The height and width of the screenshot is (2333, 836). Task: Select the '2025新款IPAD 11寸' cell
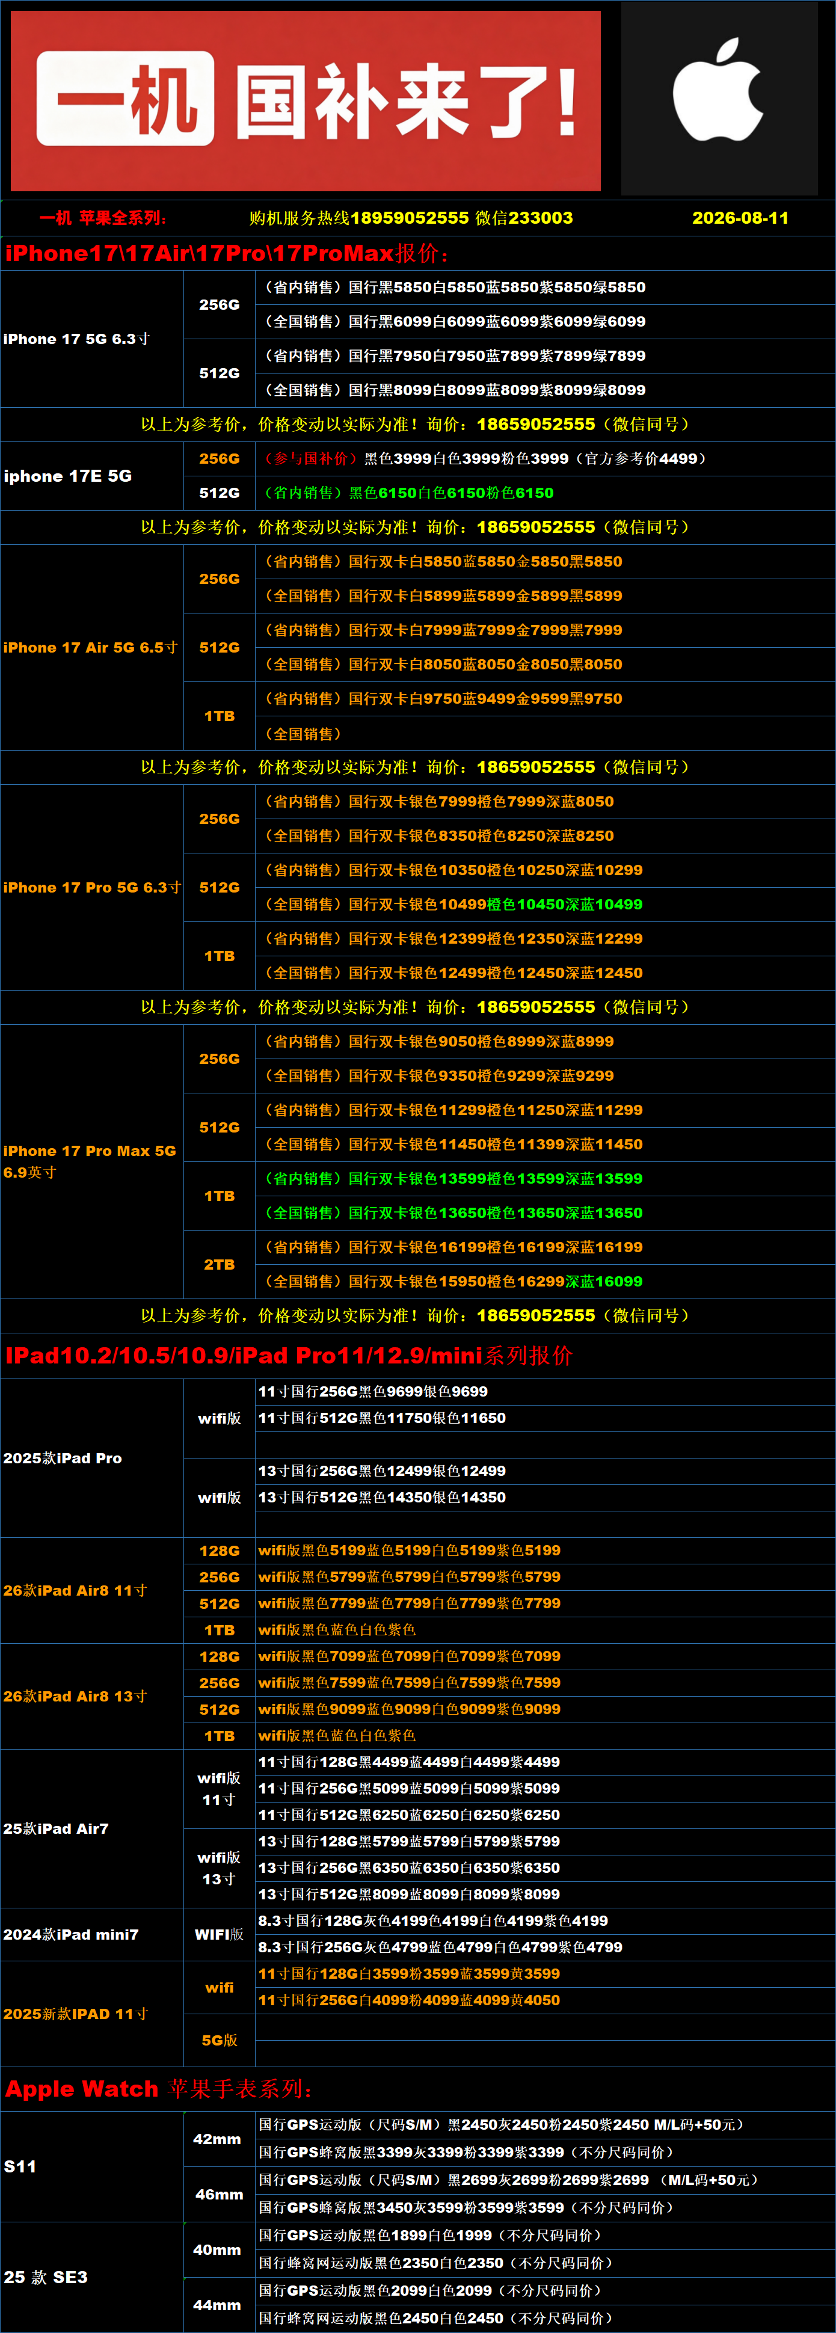tap(93, 2014)
